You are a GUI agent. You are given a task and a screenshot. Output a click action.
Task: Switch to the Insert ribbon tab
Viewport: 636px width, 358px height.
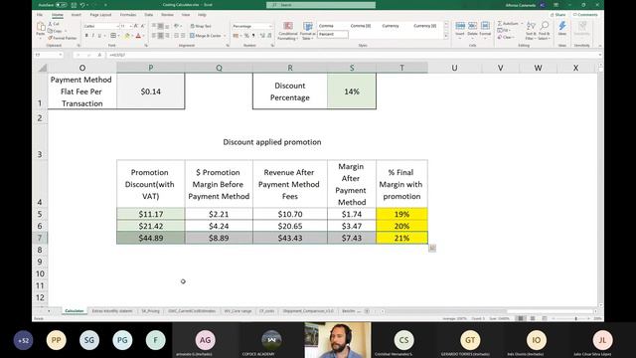click(76, 15)
